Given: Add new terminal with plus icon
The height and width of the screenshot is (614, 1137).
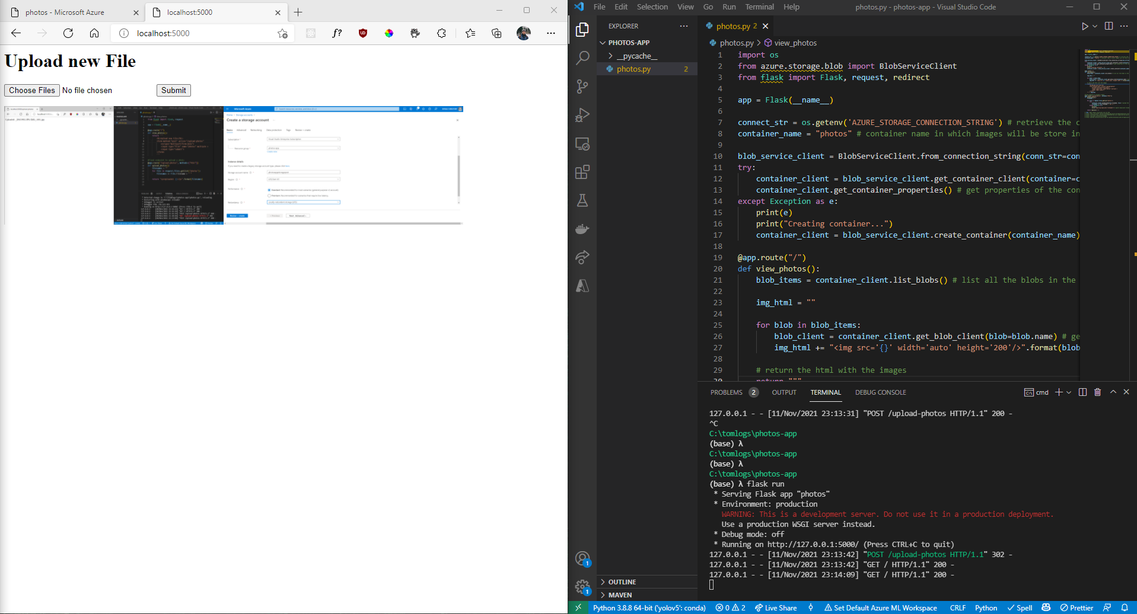Looking at the screenshot, I should [1059, 392].
